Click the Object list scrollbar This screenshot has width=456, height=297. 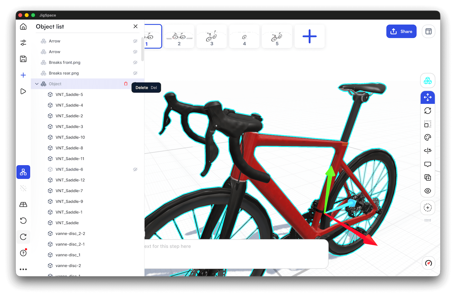(143, 49)
